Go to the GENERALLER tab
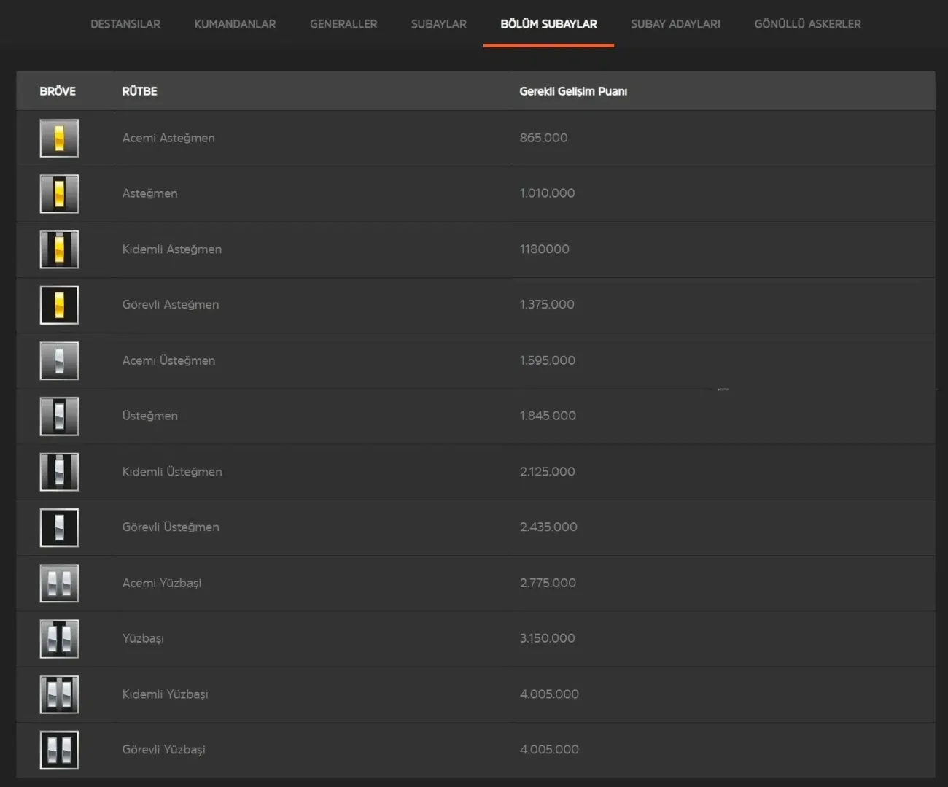Screen dimensions: 948x787 343,24
